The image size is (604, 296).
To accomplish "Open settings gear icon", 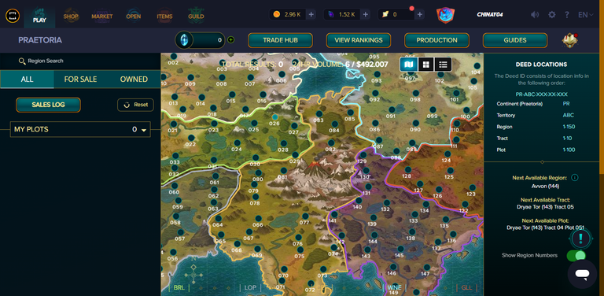I will tap(551, 15).
